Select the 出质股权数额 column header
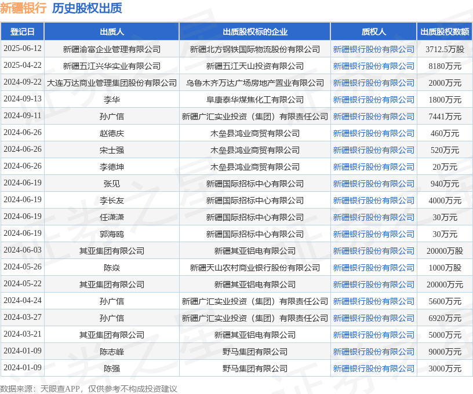The image size is (473, 394). [x=445, y=32]
